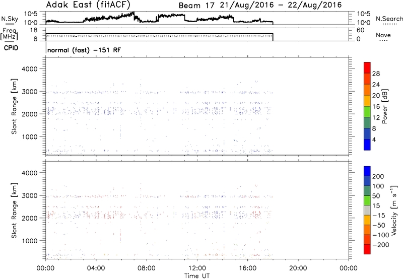
Task: Click the '18' tick on frequency axis
Action: (34, 30)
